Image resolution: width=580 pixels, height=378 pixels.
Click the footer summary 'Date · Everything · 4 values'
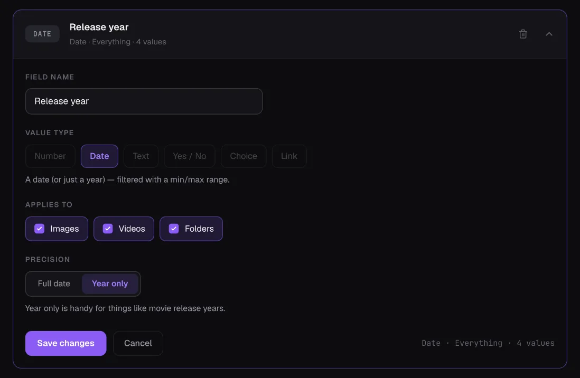pyautogui.click(x=488, y=343)
